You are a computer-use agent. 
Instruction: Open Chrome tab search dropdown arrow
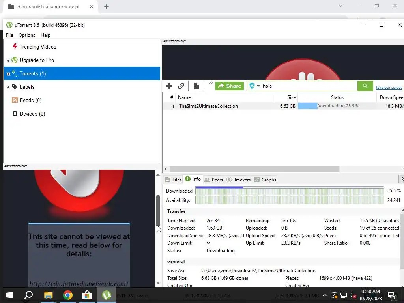[340, 6]
